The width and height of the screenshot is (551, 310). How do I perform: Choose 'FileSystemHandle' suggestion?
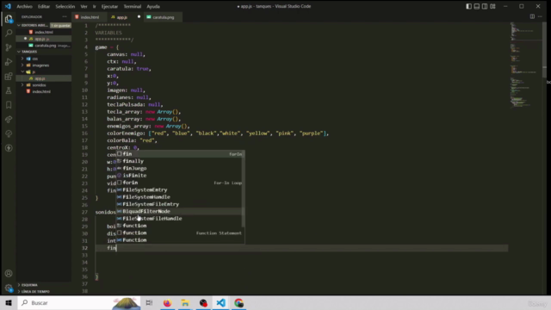pyautogui.click(x=180, y=197)
